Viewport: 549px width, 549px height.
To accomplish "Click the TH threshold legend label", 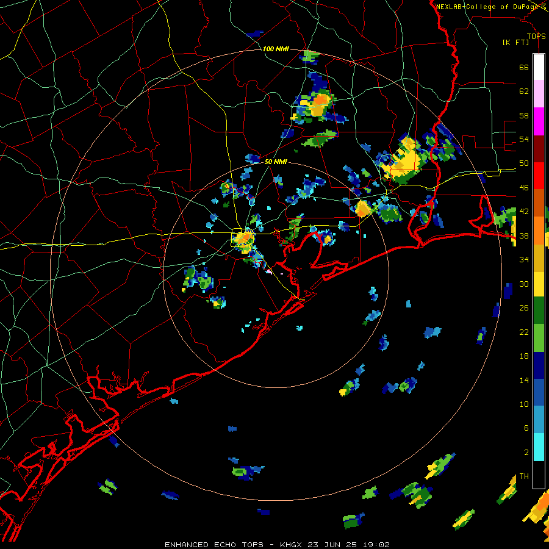I will (524, 476).
